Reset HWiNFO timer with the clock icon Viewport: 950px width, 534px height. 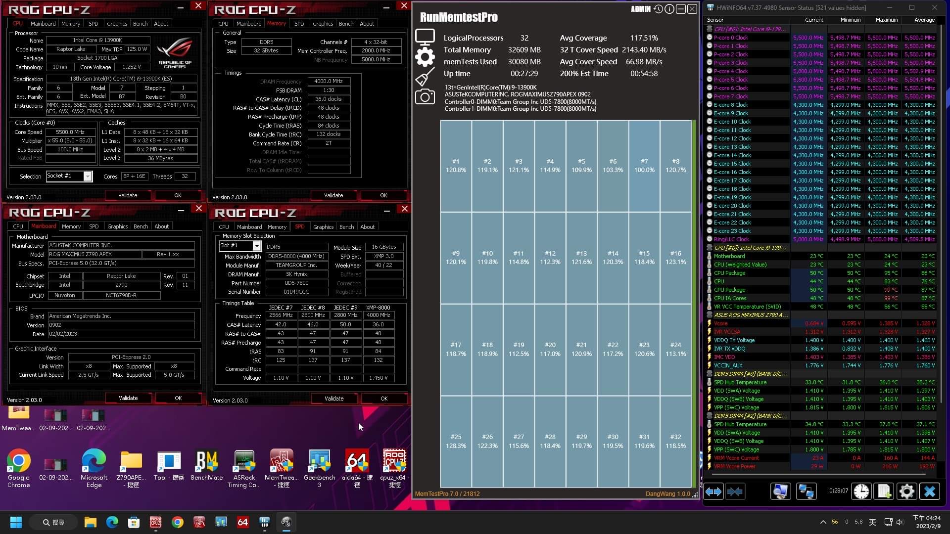[861, 491]
